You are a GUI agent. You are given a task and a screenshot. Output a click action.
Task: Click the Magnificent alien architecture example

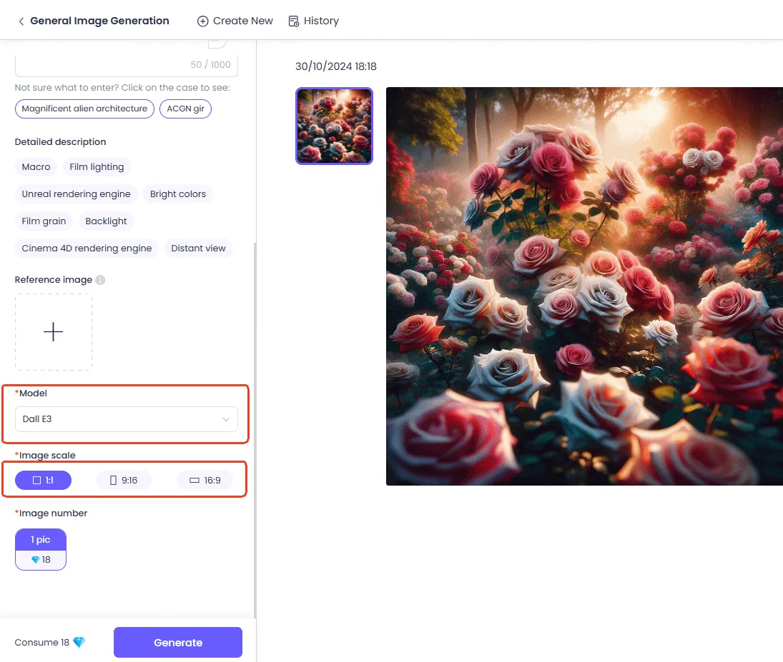click(x=84, y=109)
